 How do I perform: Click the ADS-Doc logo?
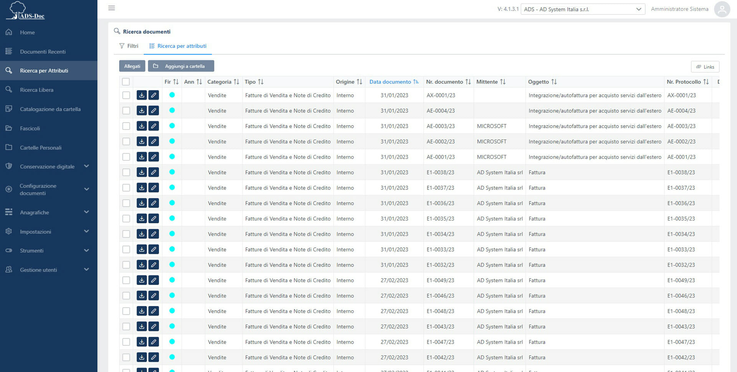tap(26, 10)
